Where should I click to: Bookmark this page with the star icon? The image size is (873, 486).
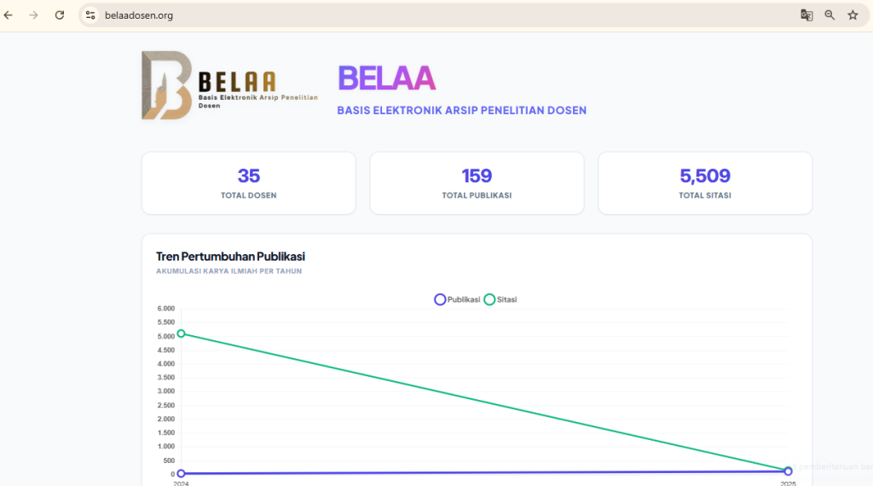click(x=853, y=15)
